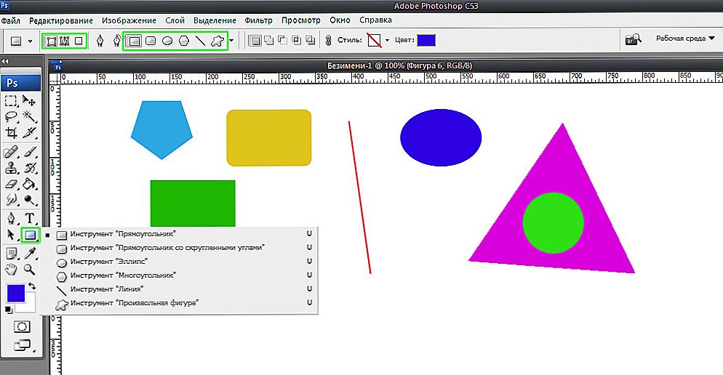This screenshot has width=723, height=375.
Task: Expand the Рабочая среда workspace dropdown
Action: point(685,39)
